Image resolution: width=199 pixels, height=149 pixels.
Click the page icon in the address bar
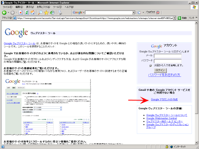tap(15, 18)
